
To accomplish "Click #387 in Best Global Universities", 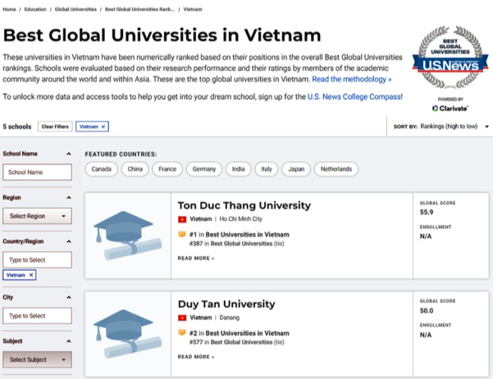I will [x=237, y=244].
